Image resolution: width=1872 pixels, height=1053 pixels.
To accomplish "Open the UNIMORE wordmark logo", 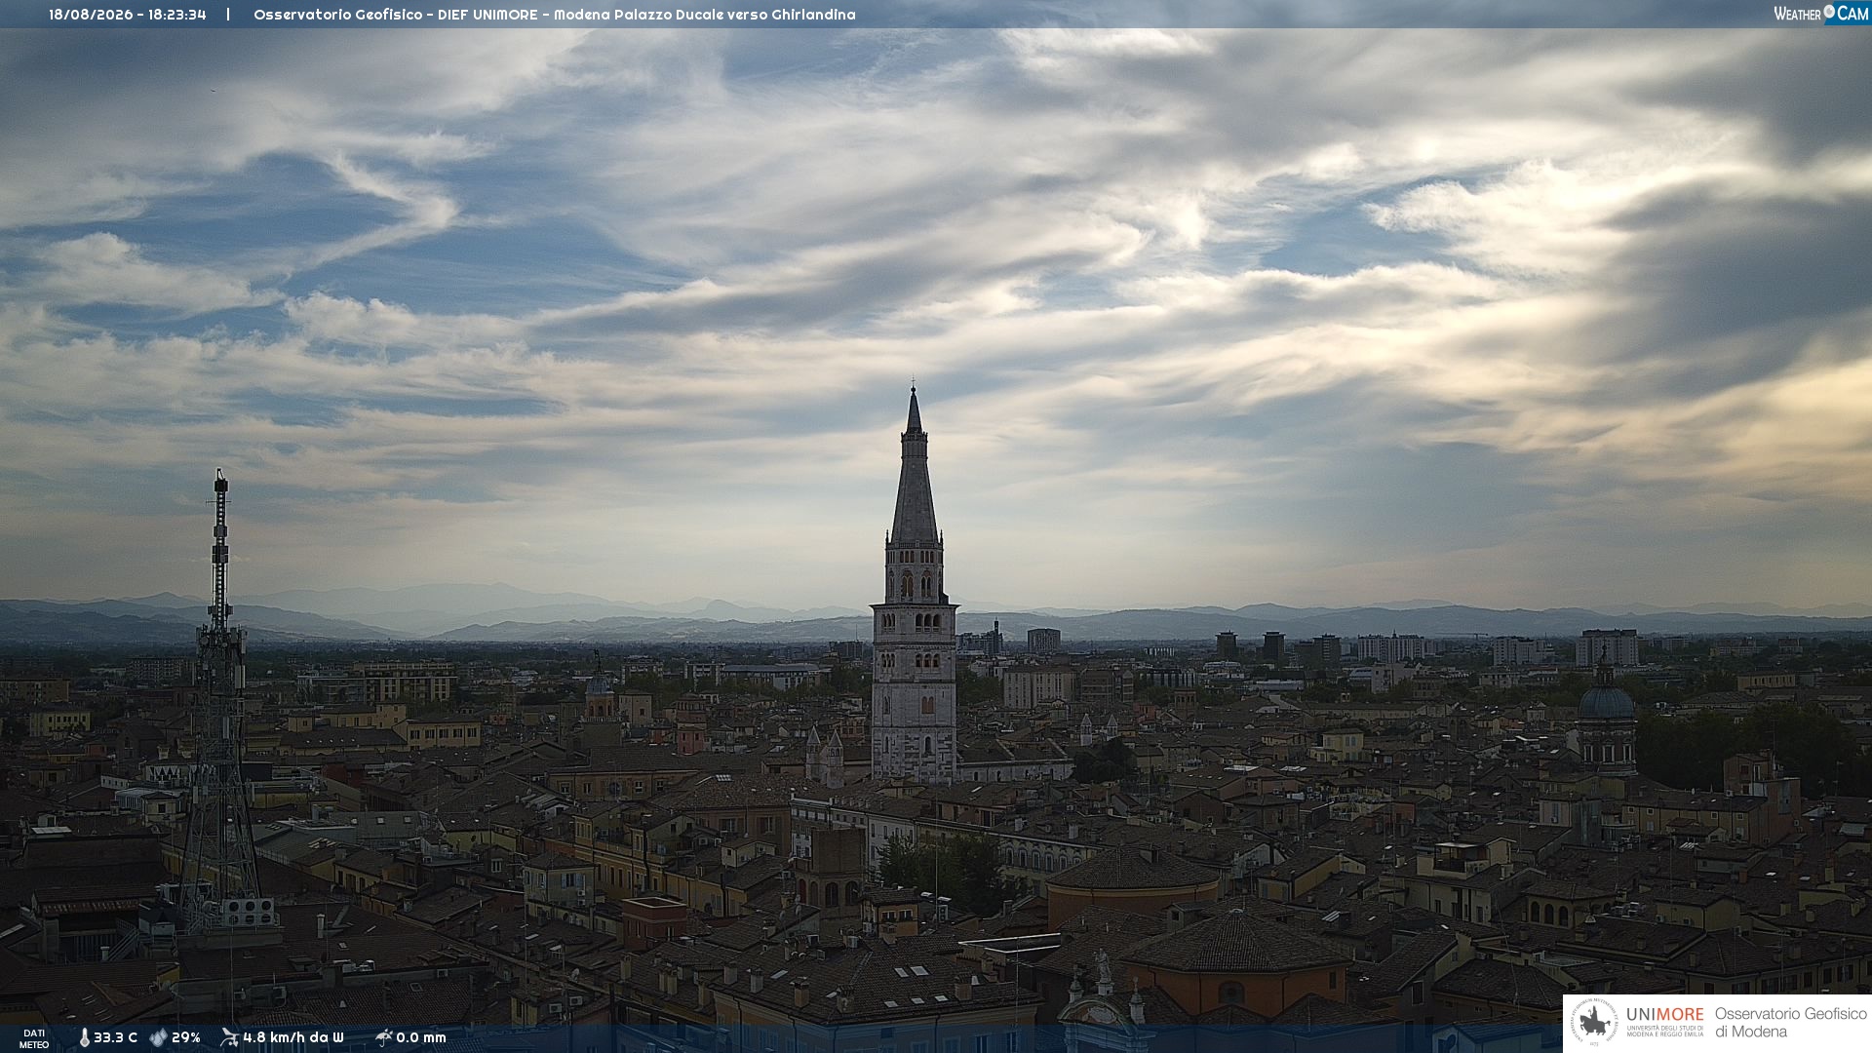I will tap(1664, 1015).
